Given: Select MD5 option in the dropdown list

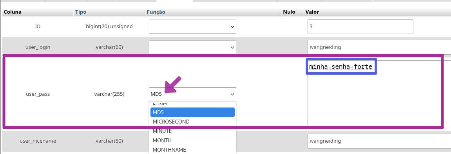Looking at the screenshot, I should pyautogui.click(x=192, y=112).
